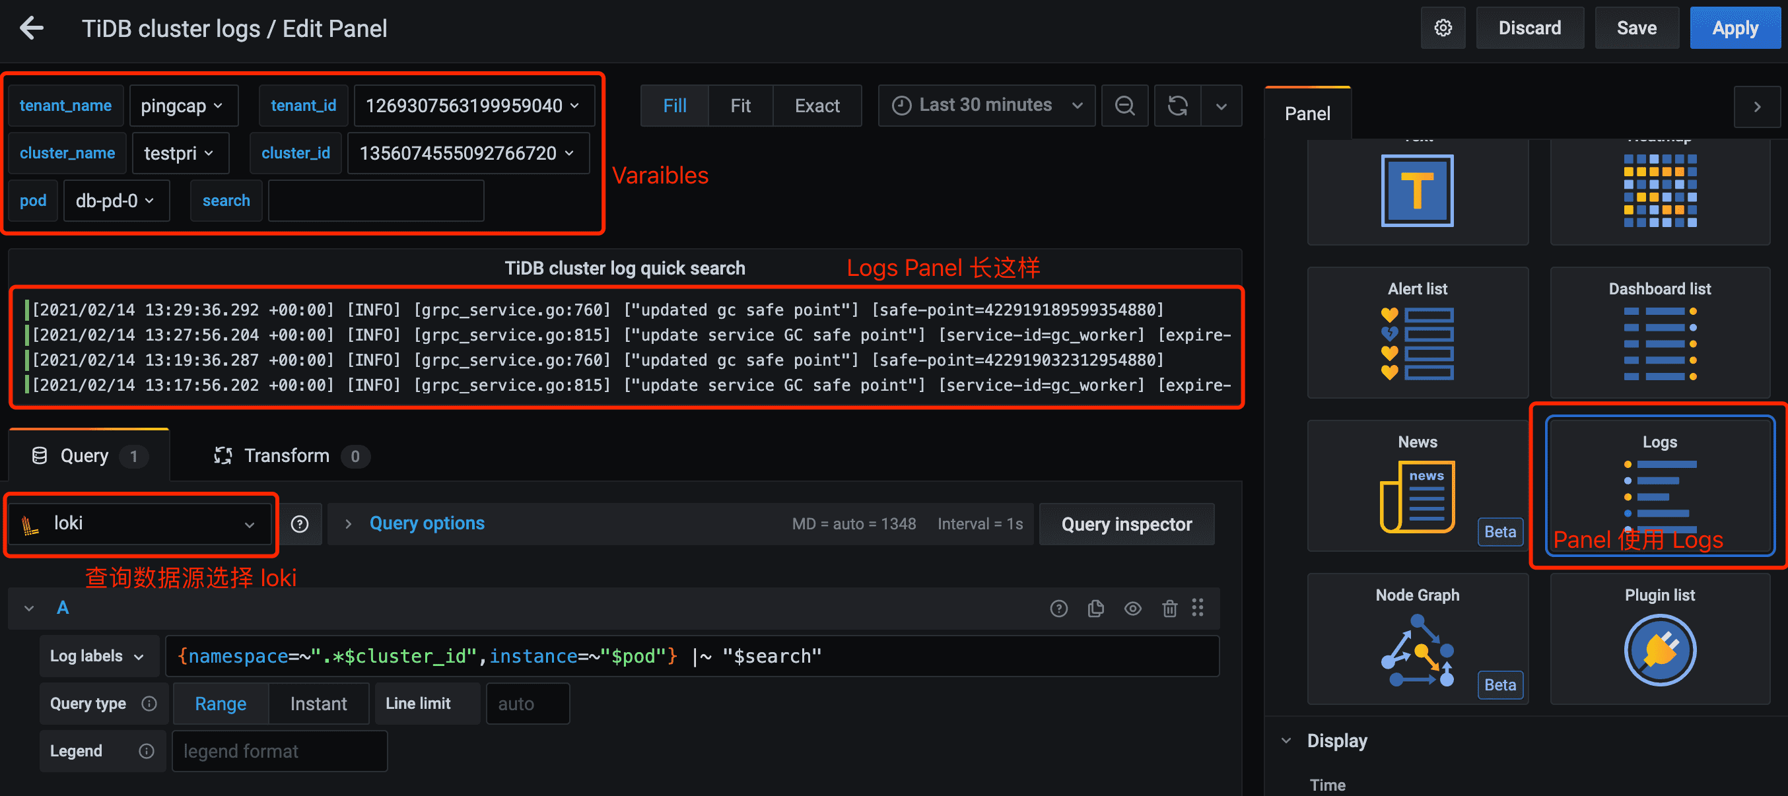The image size is (1788, 796).
Task: Open the Query inspector
Action: coord(1126,524)
